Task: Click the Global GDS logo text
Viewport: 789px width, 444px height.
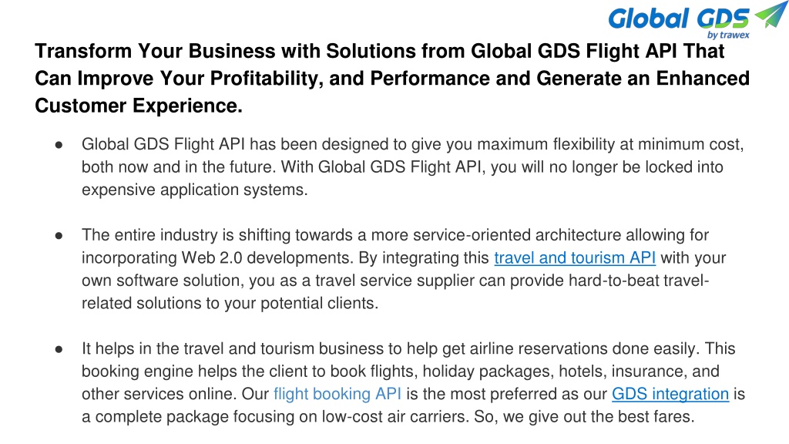Action: point(679,18)
